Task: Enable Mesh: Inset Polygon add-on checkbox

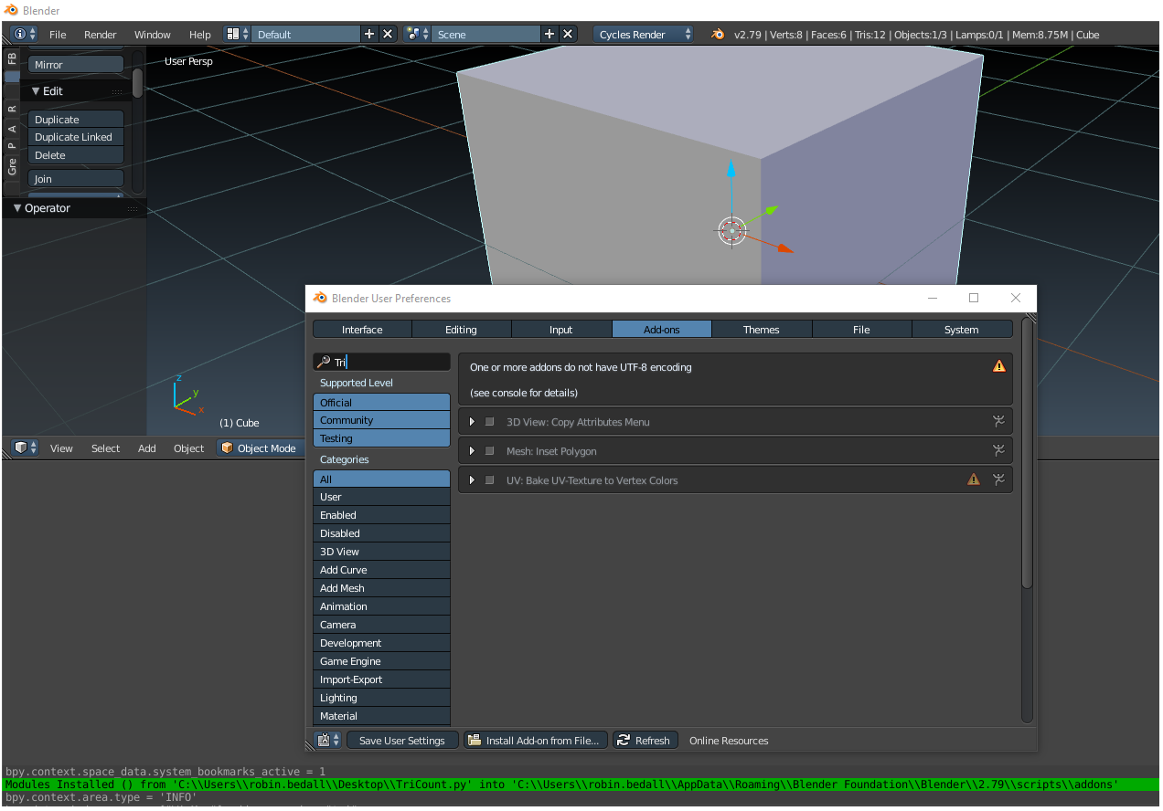Action: pos(490,451)
